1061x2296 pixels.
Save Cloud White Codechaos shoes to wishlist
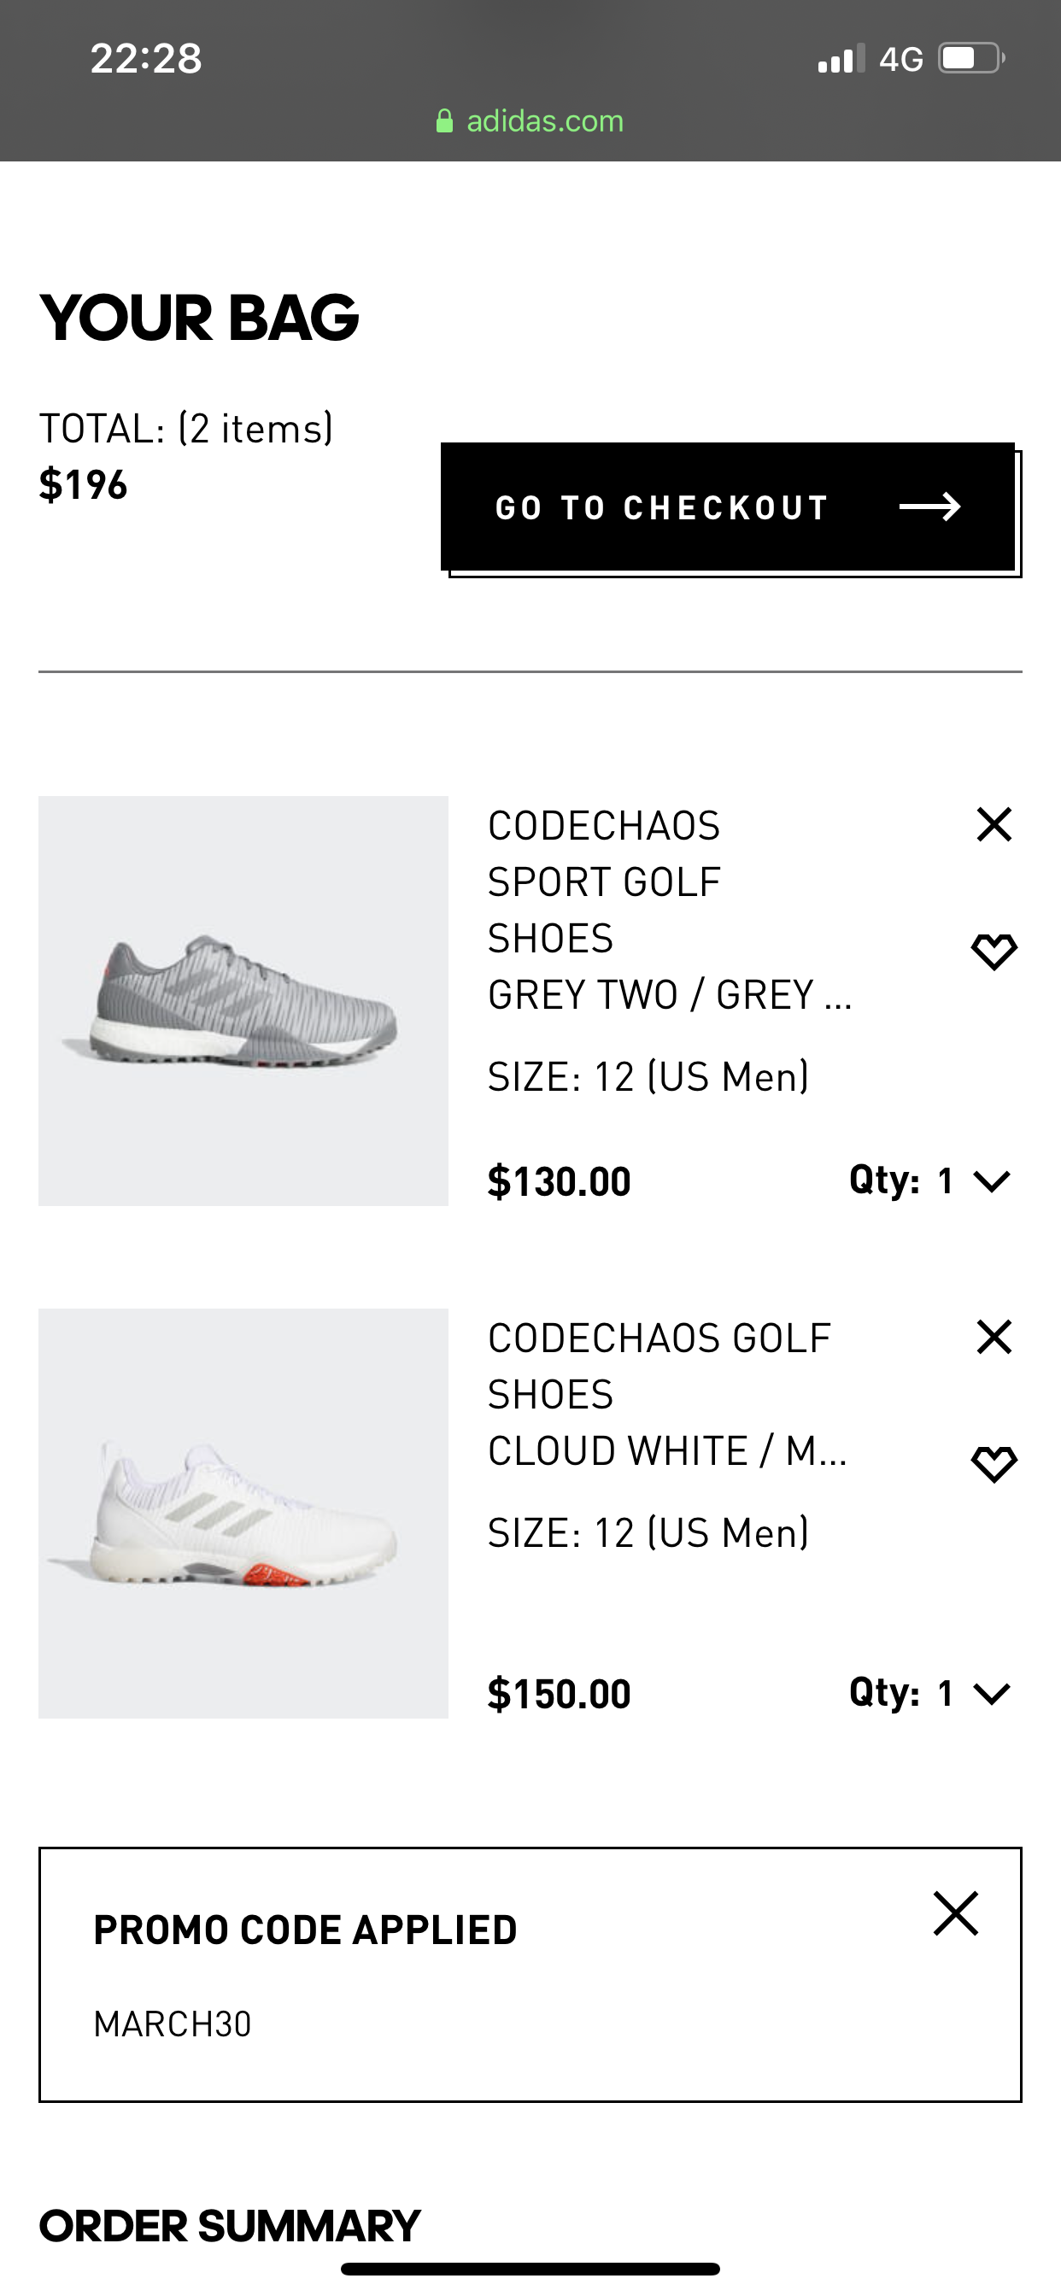[x=994, y=1463]
